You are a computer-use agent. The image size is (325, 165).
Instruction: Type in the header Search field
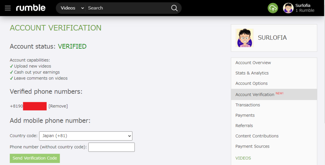[x=127, y=8]
